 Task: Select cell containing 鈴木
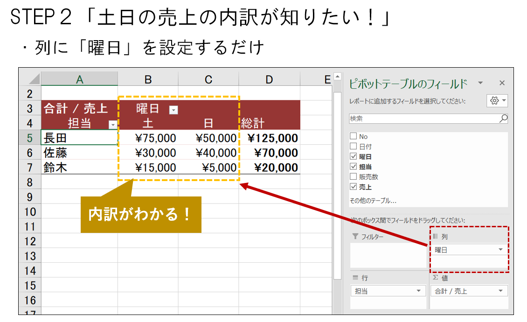tap(79, 167)
